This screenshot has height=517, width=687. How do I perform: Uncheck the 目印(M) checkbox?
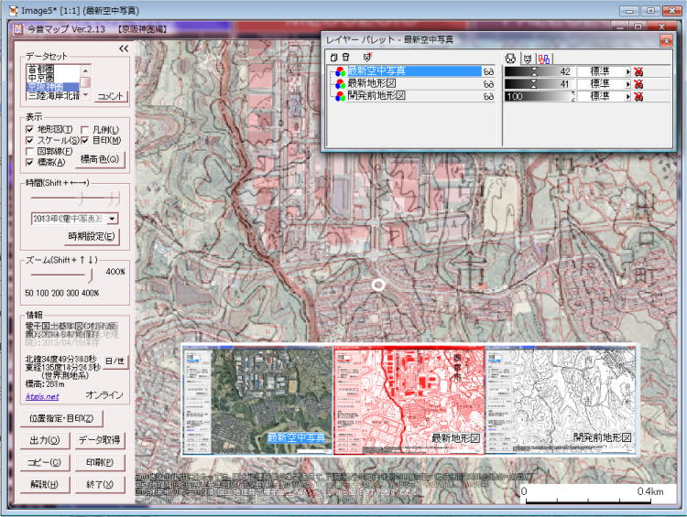click(x=85, y=141)
